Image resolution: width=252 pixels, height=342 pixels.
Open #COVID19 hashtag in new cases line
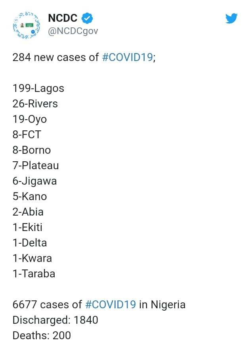pos(127,57)
